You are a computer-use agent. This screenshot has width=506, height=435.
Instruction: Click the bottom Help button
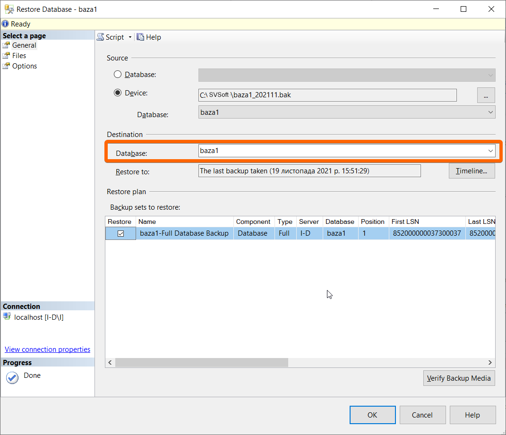pos(472,415)
